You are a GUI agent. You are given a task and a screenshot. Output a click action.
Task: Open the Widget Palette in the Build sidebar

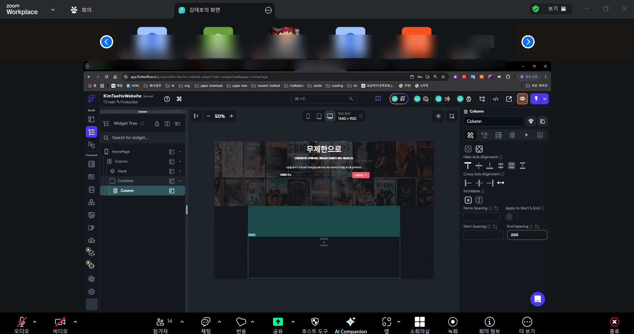pyautogui.click(x=92, y=119)
